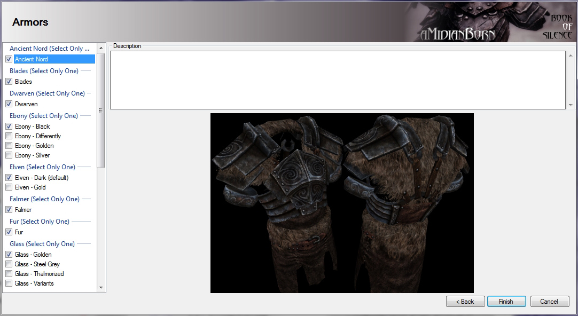This screenshot has width=578, height=316.
Task: Uncheck Ebony - Black option
Action: (9, 127)
